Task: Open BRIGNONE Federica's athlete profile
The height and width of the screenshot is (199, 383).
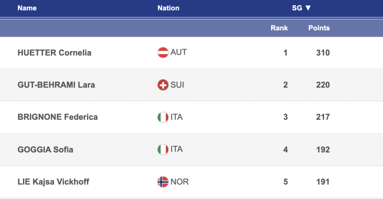Action: [58, 117]
